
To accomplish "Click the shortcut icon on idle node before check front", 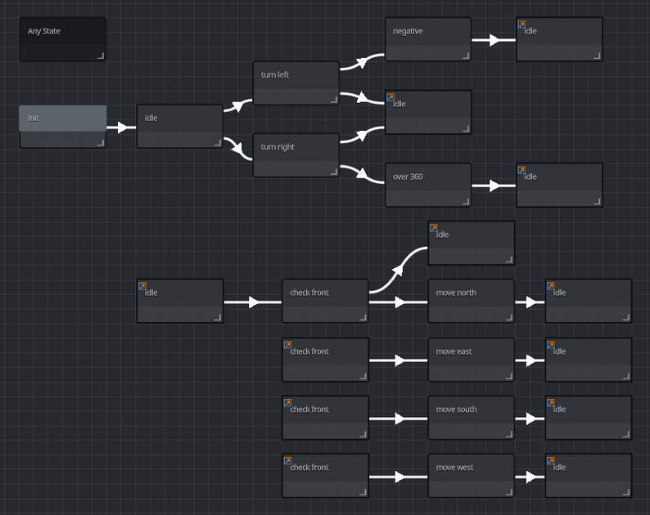I will [142, 286].
